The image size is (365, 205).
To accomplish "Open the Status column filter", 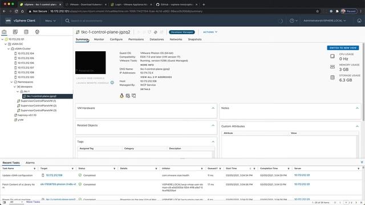I will [114, 169].
